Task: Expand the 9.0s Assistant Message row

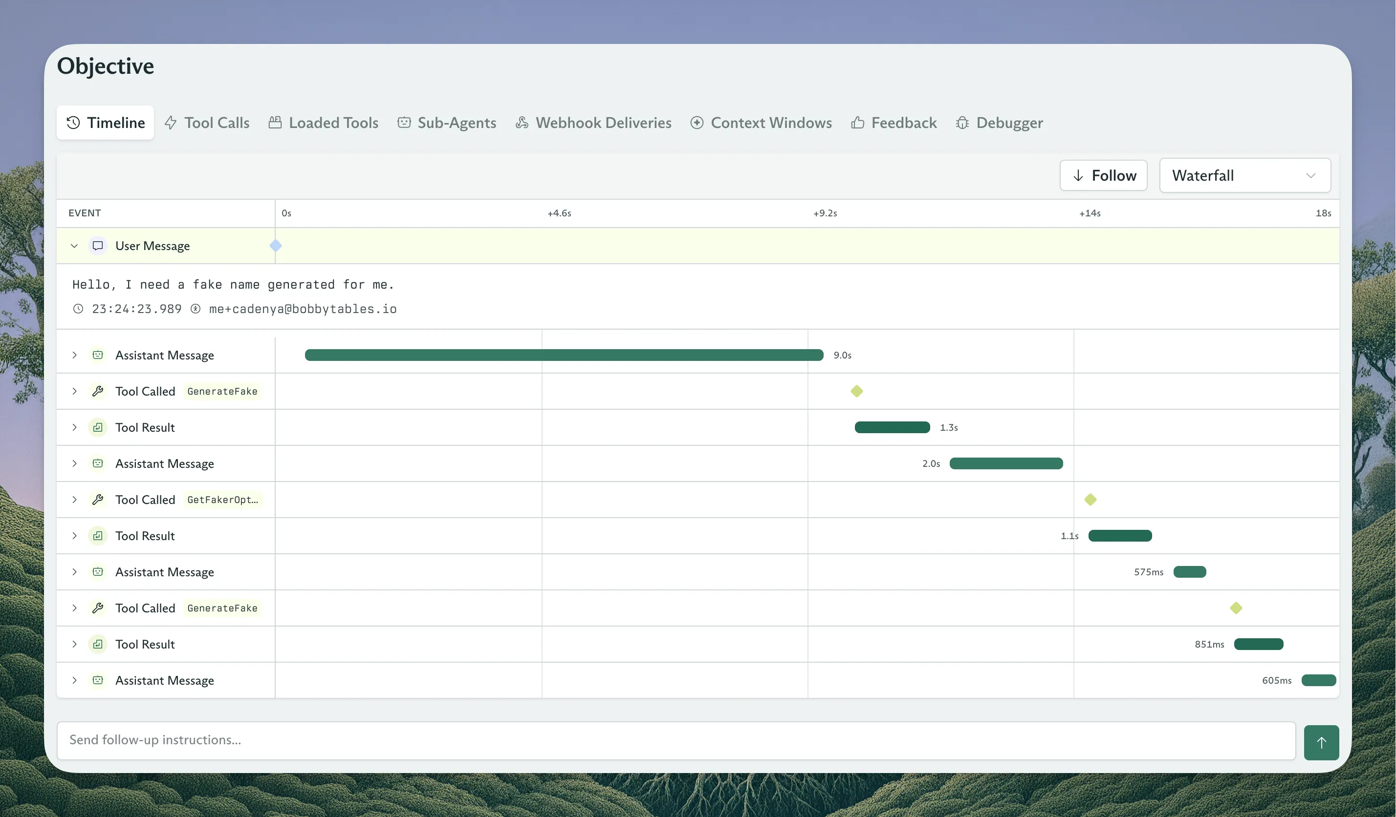Action: 74,355
